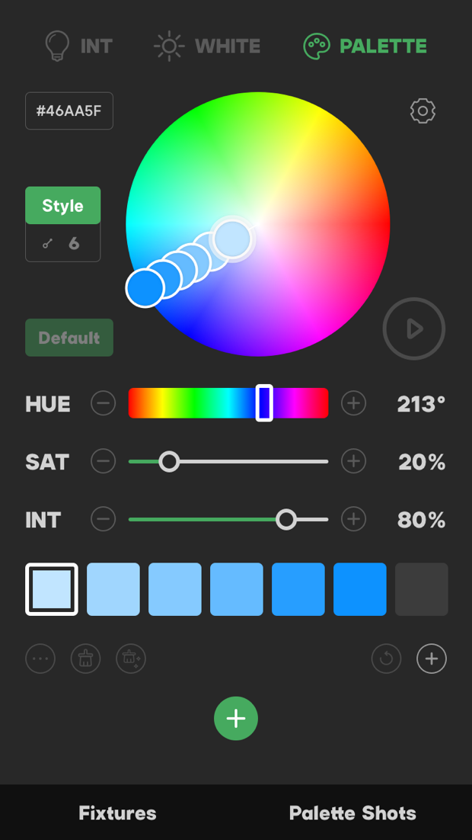
Task: Switch to the WHITE tab
Action: tap(207, 46)
